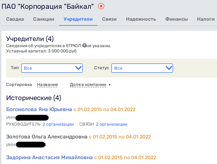Open СВЯЗИ 2 организации link

(111, 124)
